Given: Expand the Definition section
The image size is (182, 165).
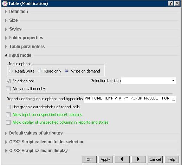Looking at the screenshot, I should point(6,12).
